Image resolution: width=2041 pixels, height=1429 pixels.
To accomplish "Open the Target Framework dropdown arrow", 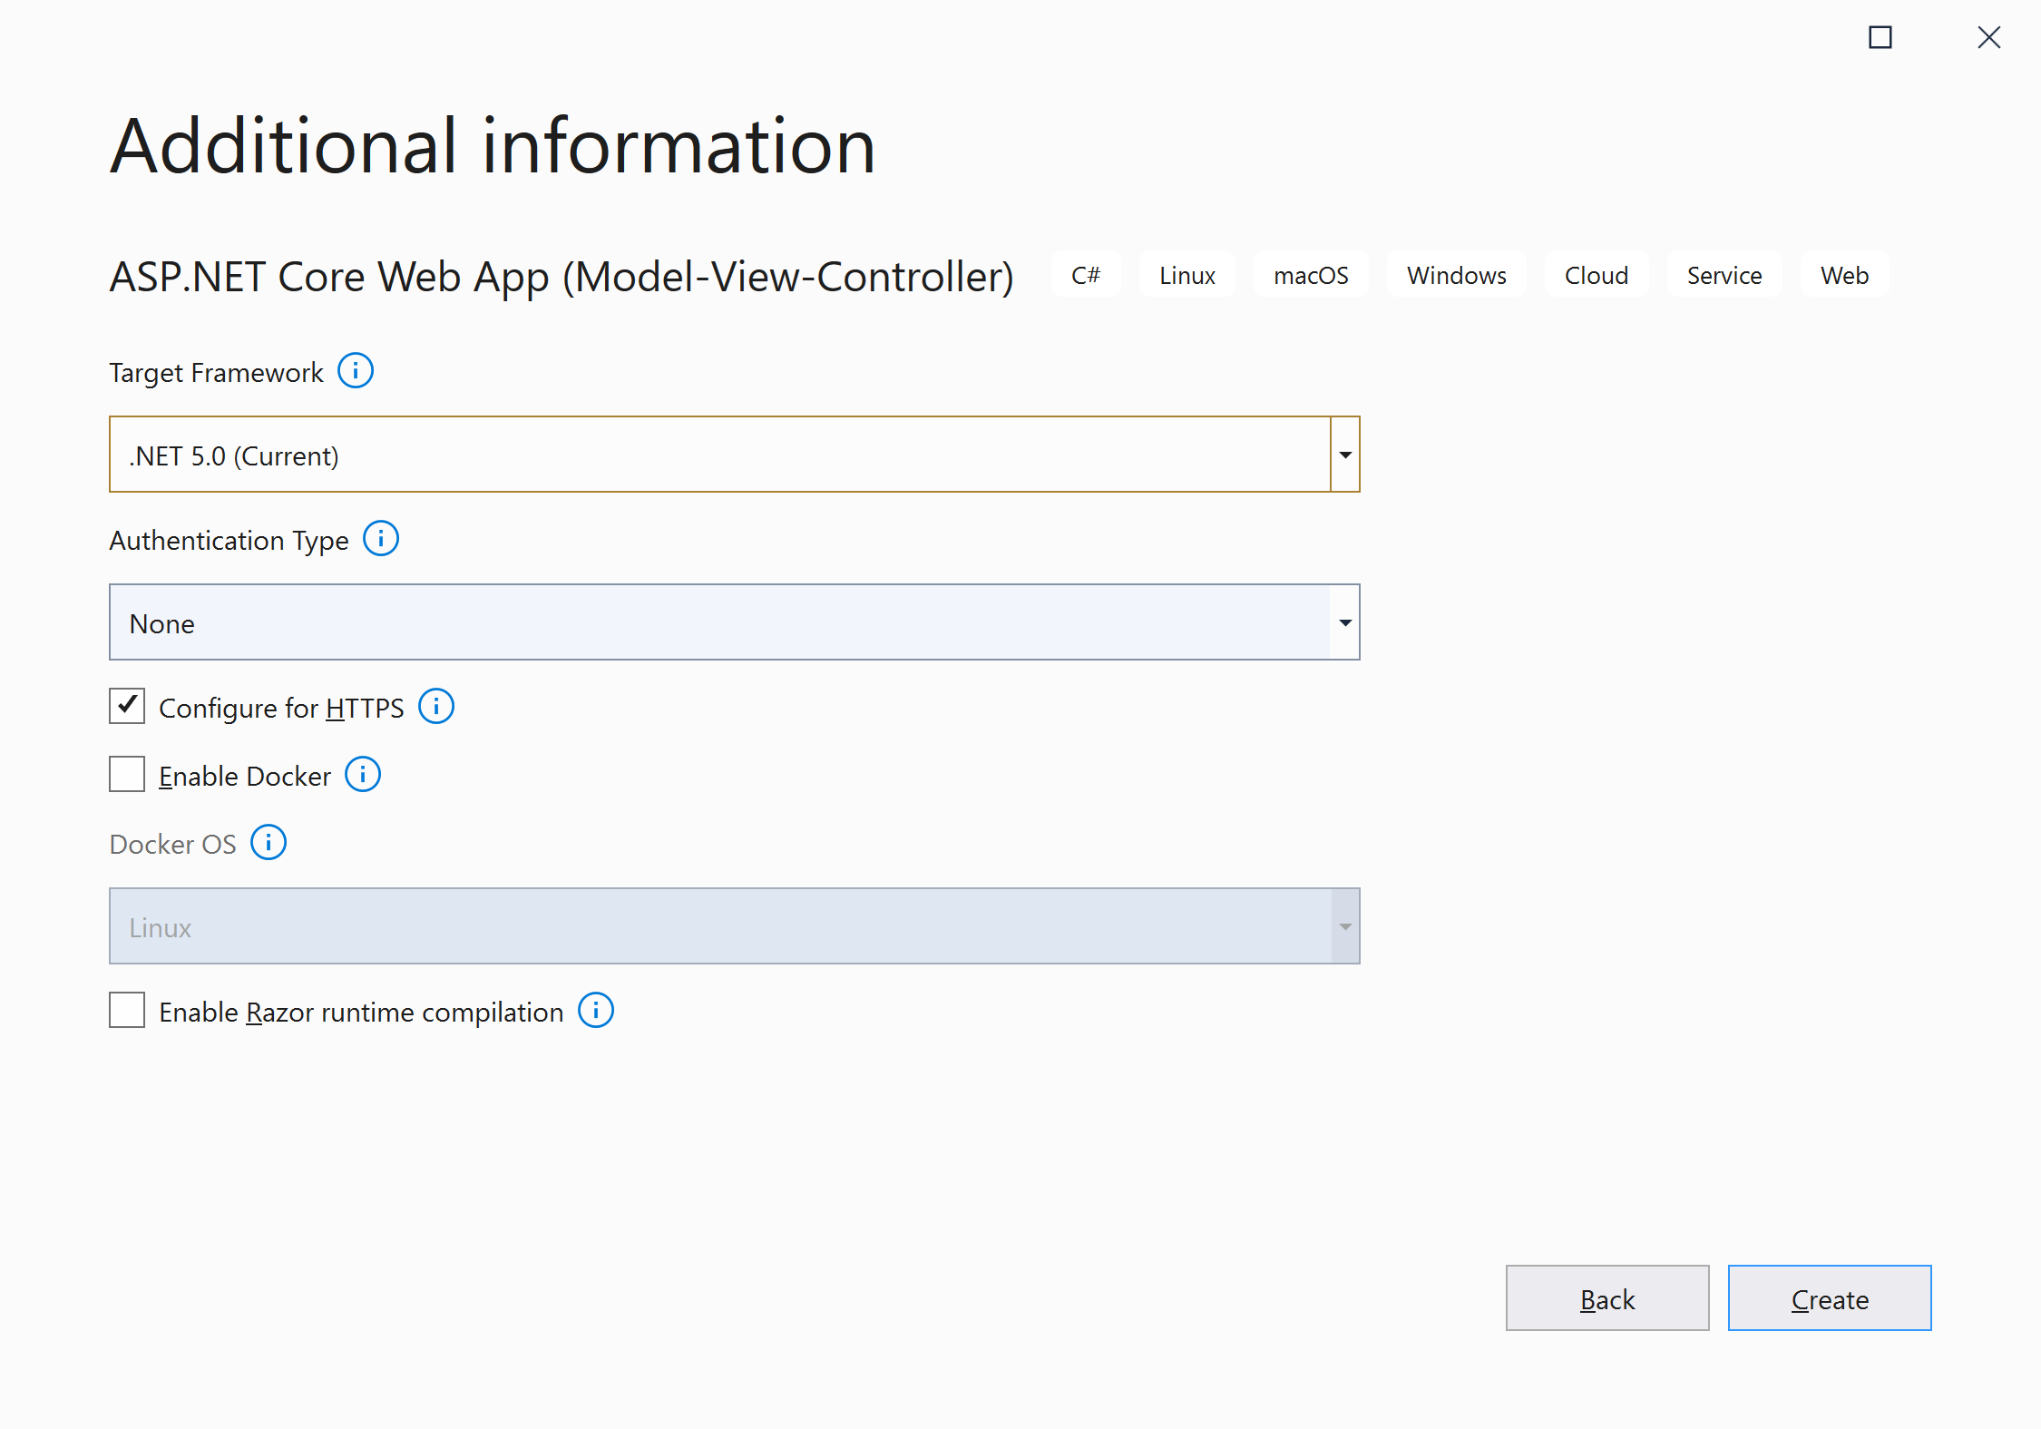I will tap(1345, 455).
